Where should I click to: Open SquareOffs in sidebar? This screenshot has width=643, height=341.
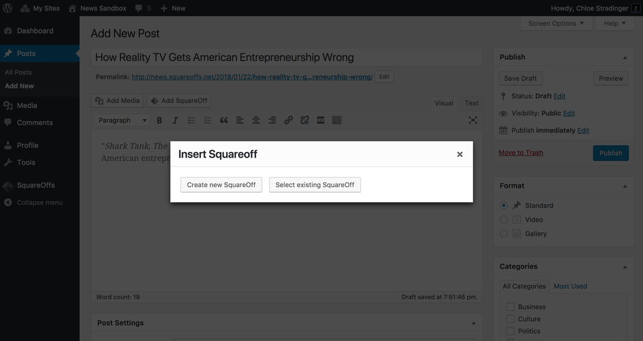40,185
